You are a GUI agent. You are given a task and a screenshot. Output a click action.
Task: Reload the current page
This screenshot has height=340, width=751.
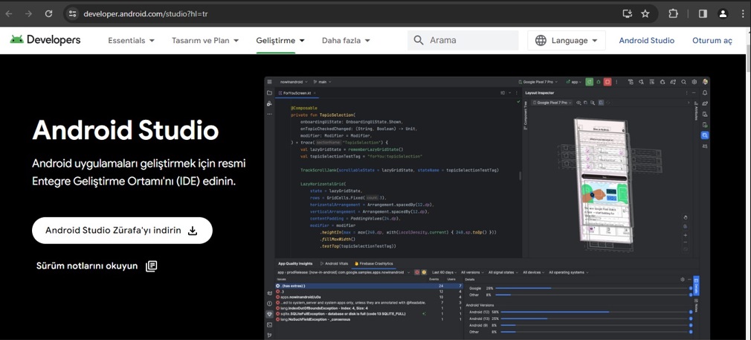[48, 13]
